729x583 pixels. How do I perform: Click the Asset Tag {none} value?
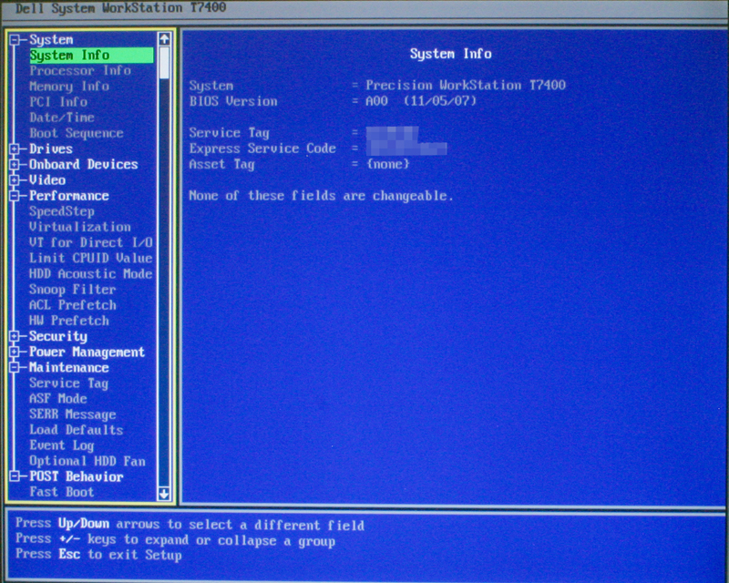coord(388,164)
